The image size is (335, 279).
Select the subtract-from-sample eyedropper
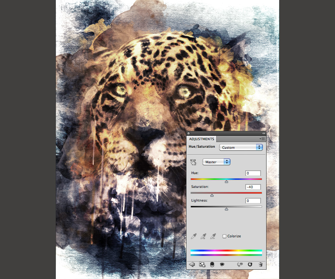click(212, 236)
